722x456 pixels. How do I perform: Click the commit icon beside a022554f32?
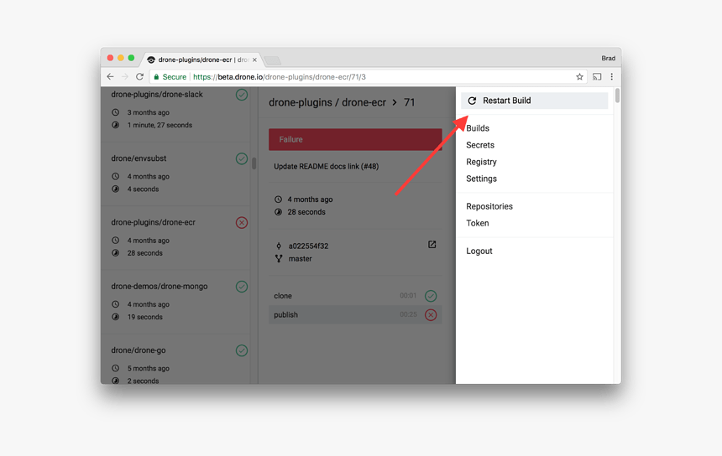coord(279,246)
